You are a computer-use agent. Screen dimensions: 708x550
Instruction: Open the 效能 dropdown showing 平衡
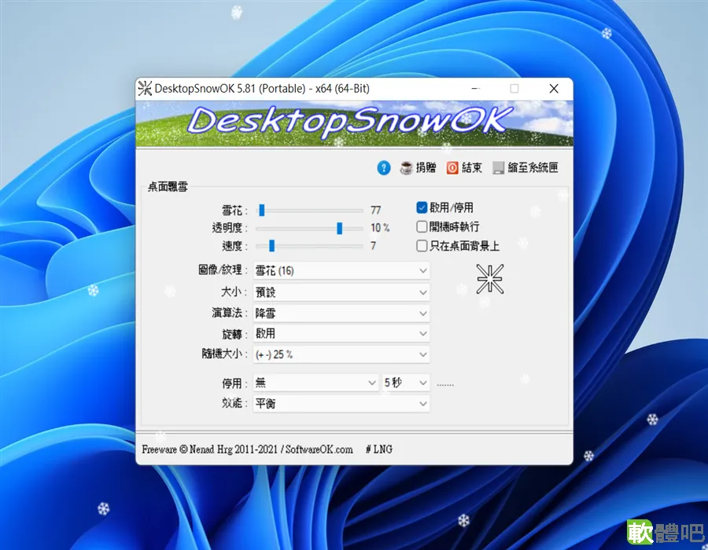point(341,403)
